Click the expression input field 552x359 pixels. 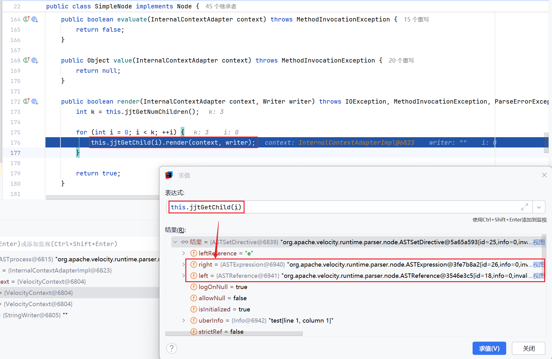click(349, 207)
